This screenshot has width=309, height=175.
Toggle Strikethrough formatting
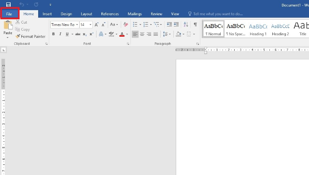pos(78,34)
